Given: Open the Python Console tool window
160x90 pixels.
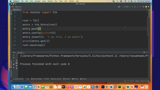Looking at the screenshot, I should (56, 79).
